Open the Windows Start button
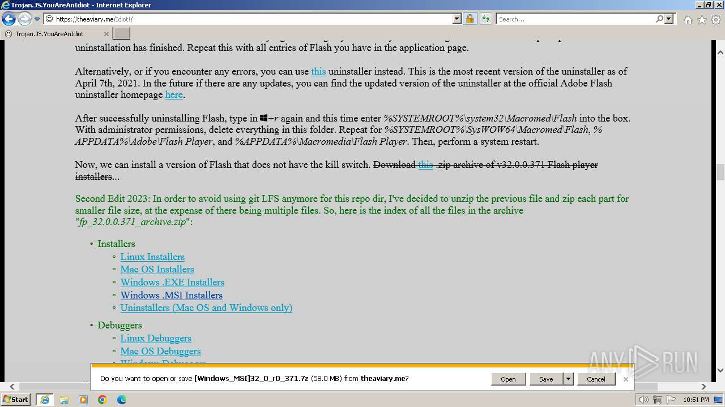The width and height of the screenshot is (725, 407). click(15, 399)
